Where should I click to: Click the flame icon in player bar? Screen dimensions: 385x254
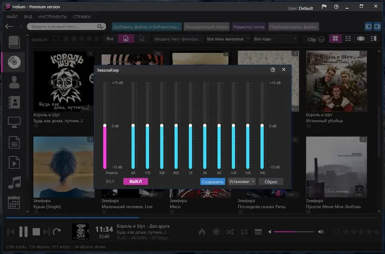(202, 232)
